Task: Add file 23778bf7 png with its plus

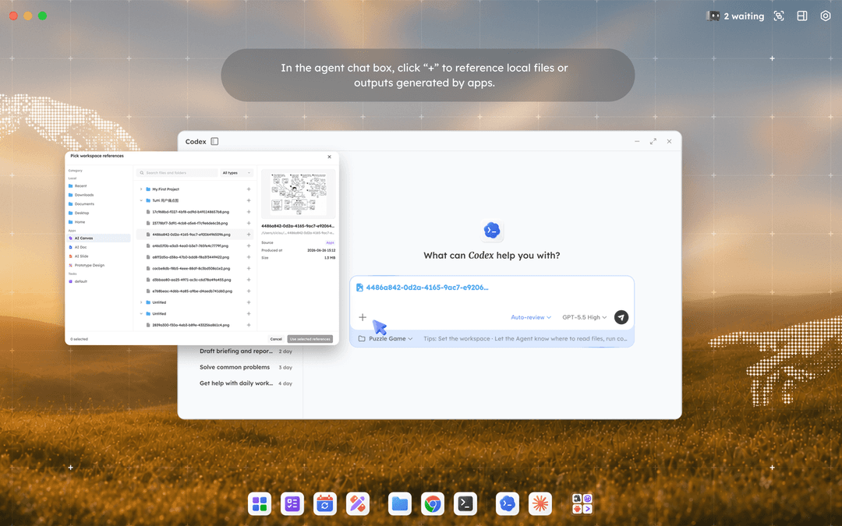Action: pos(249,223)
